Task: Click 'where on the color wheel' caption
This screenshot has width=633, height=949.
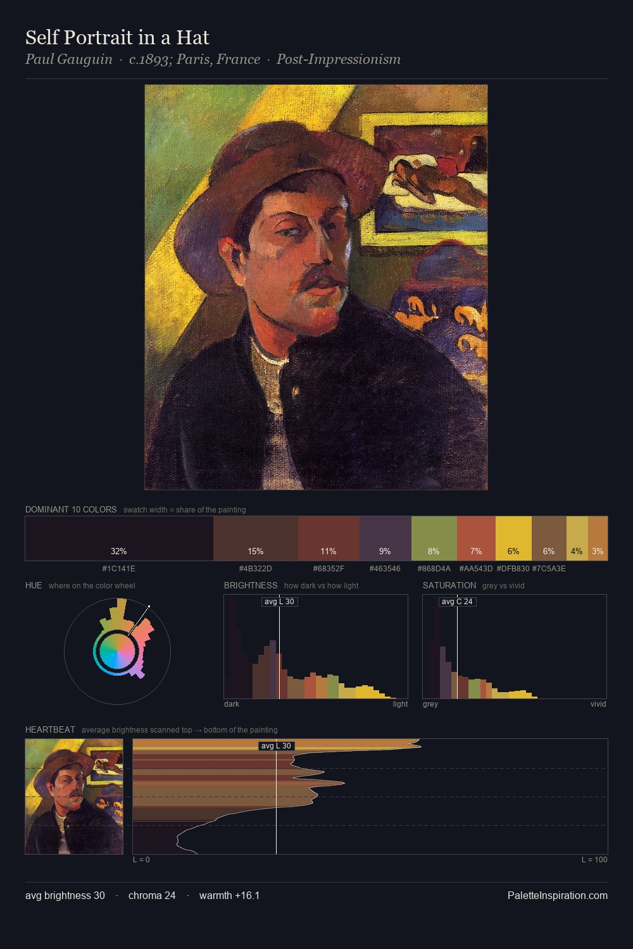Action: (92, 586)
